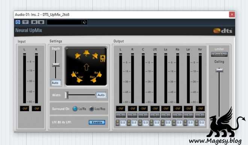Enable Read automation (R) button
Viewport: 248px width, 145px height.
[34, 22]
